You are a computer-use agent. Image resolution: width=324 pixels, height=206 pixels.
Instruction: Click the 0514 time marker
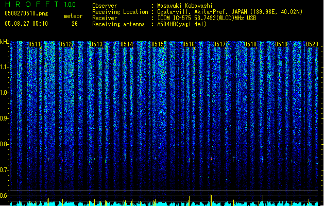click(x=127, y=44)
